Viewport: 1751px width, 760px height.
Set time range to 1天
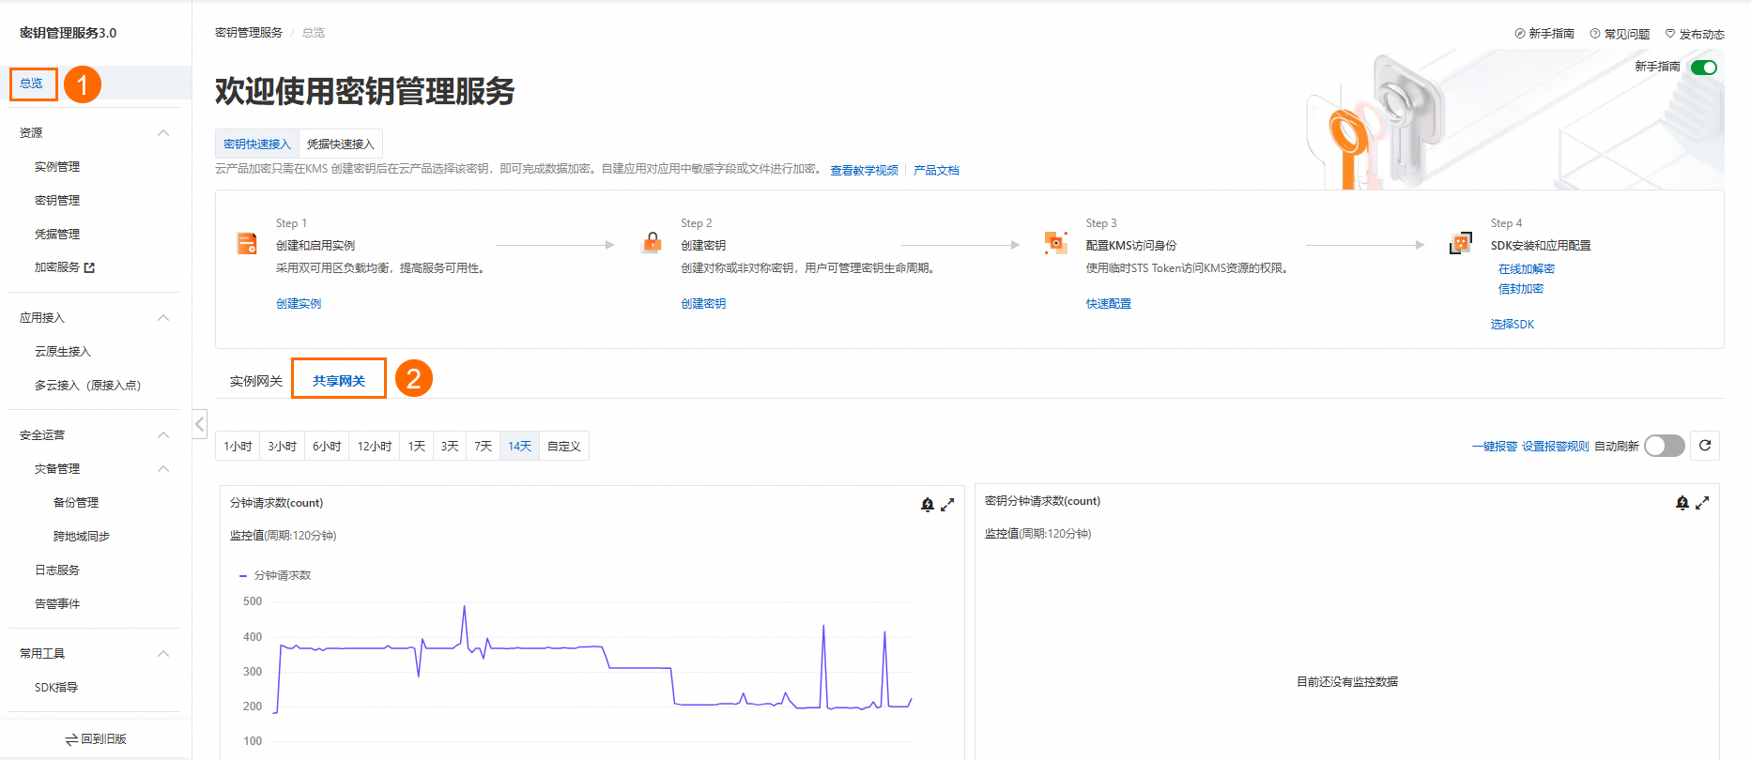tap(417, 446)
